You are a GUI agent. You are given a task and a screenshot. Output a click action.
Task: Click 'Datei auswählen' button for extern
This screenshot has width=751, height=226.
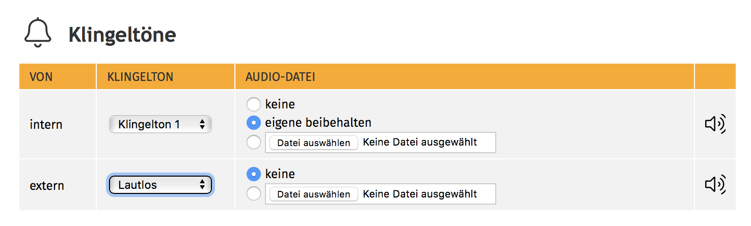[x=314, y=194]
